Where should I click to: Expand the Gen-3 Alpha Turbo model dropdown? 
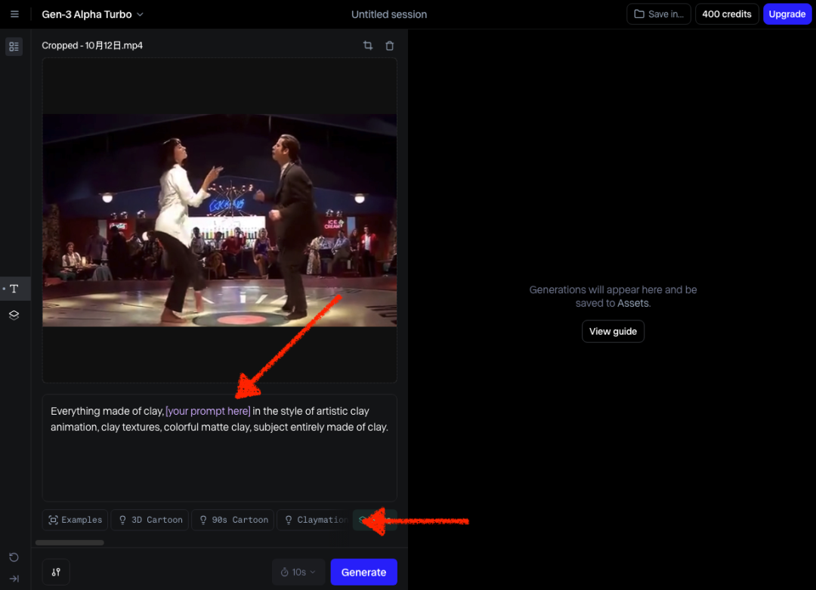pos(93,14)
